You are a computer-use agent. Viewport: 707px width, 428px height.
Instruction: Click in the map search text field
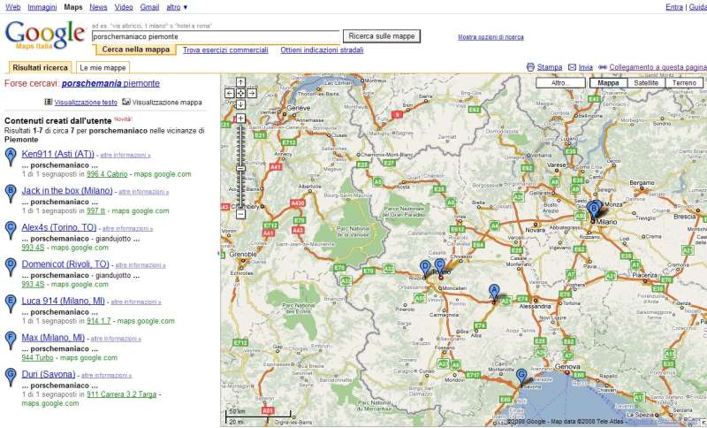[216, 36]
